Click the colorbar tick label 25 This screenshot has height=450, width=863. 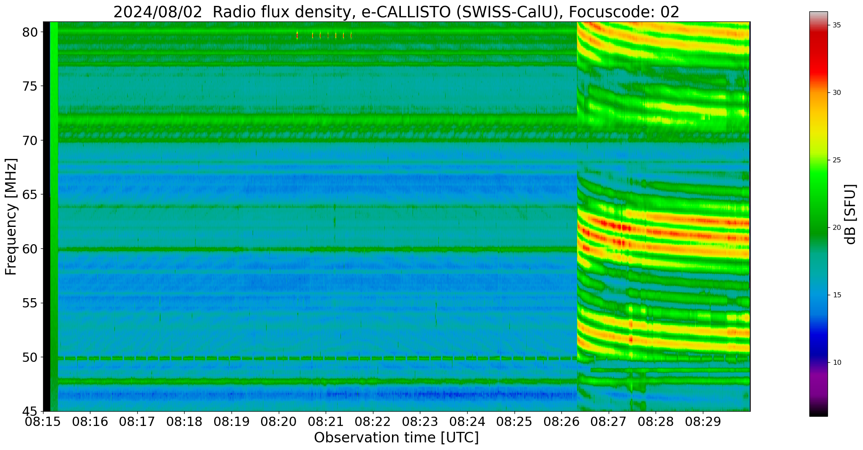(836, 160)
